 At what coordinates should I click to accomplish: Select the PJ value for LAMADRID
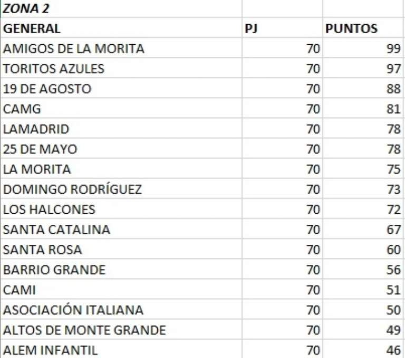[x=313, y=129]
